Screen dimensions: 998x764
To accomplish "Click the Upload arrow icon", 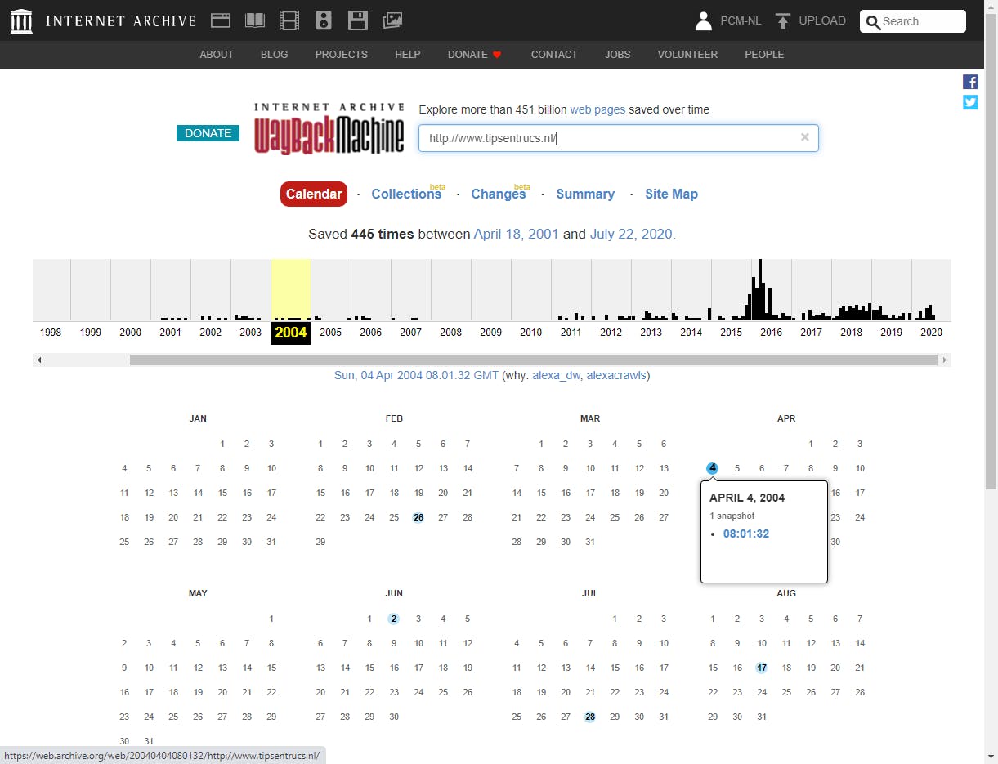I will point(783,21).
